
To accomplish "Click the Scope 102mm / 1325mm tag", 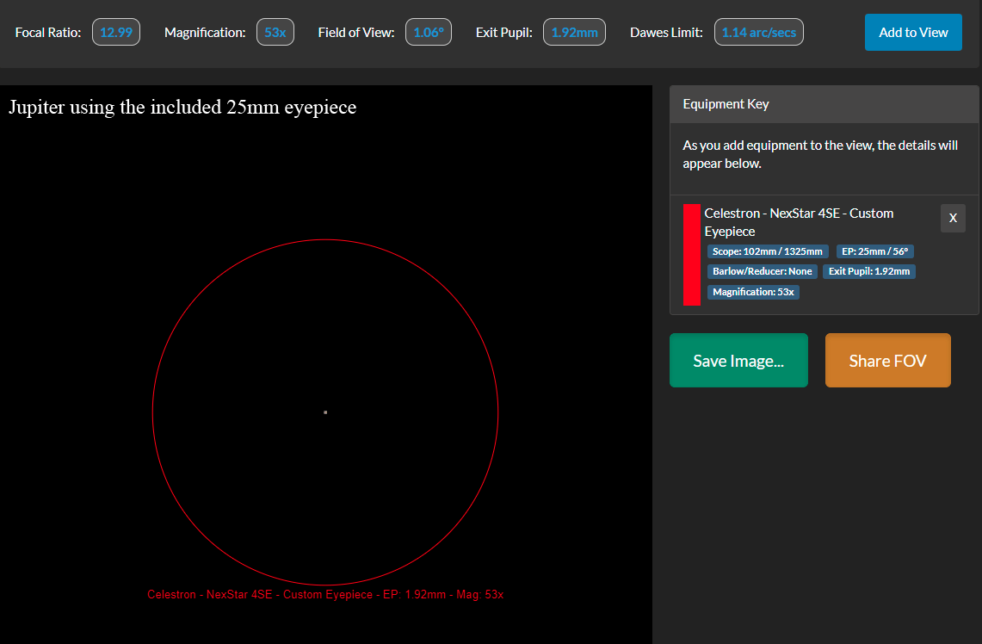I will click(x=768, y=251).
